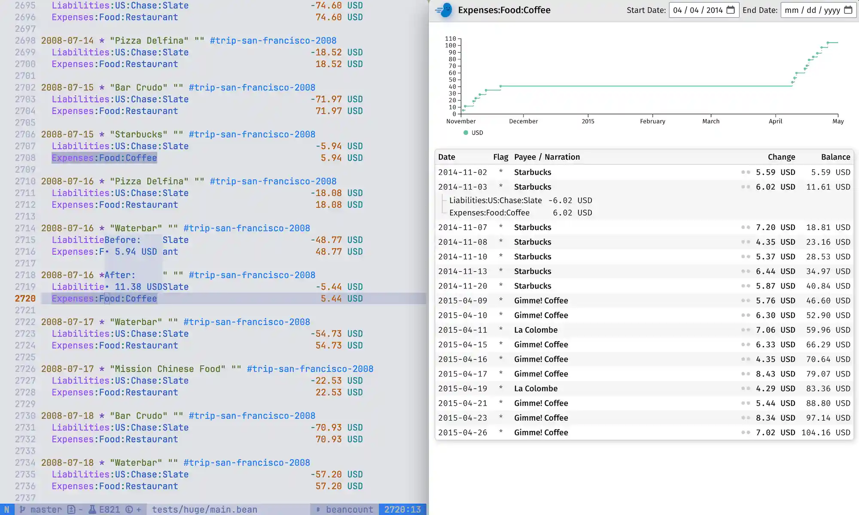Sort table by Balance column header

[x=835, y=157]
